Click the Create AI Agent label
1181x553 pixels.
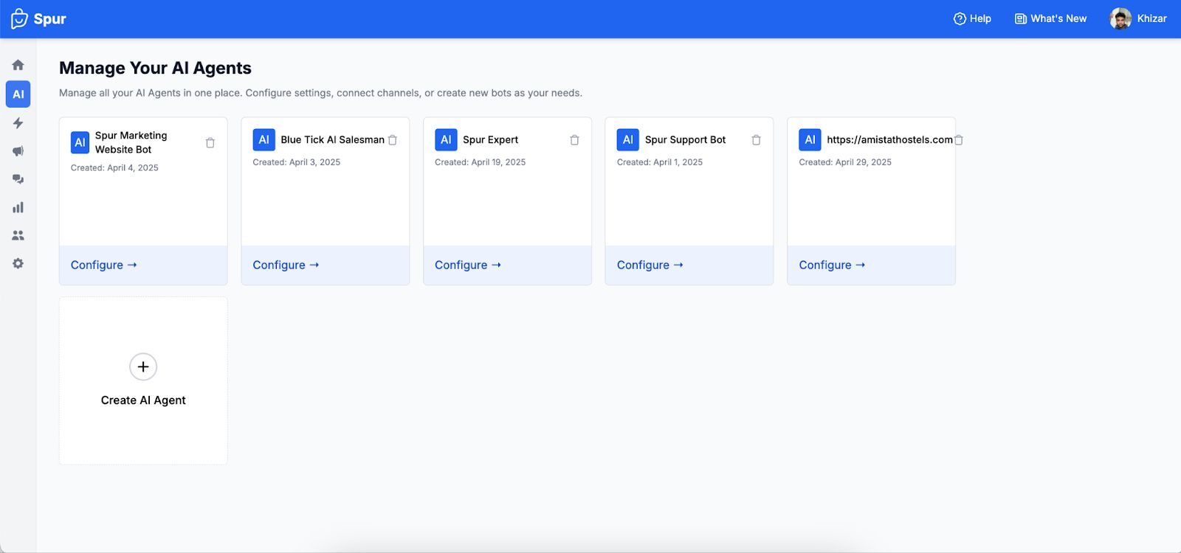[x=143, y=400]
